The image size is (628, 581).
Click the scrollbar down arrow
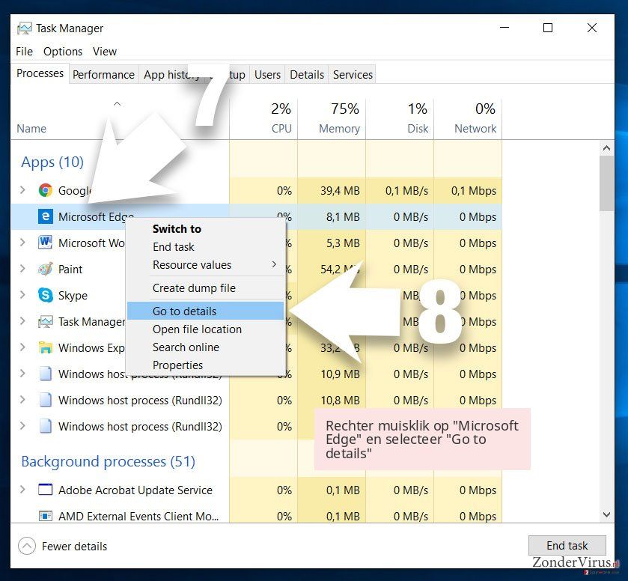606,514
